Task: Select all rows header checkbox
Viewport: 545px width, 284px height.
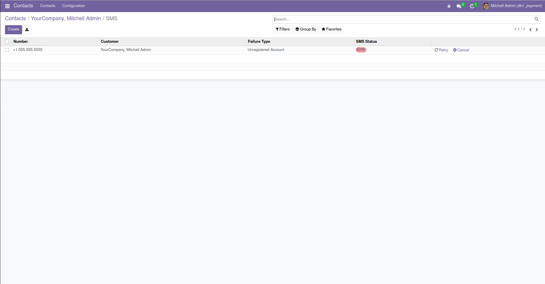Action: [x=7, y=42]
